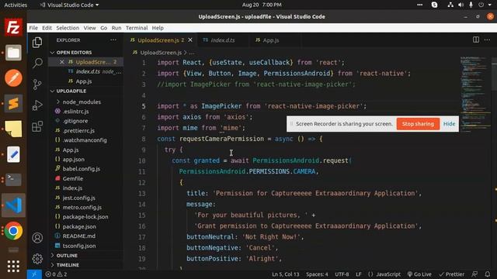The image size is (497, 279).
Task: Click the Explorer more actions ellipsis
Action: 113,40
